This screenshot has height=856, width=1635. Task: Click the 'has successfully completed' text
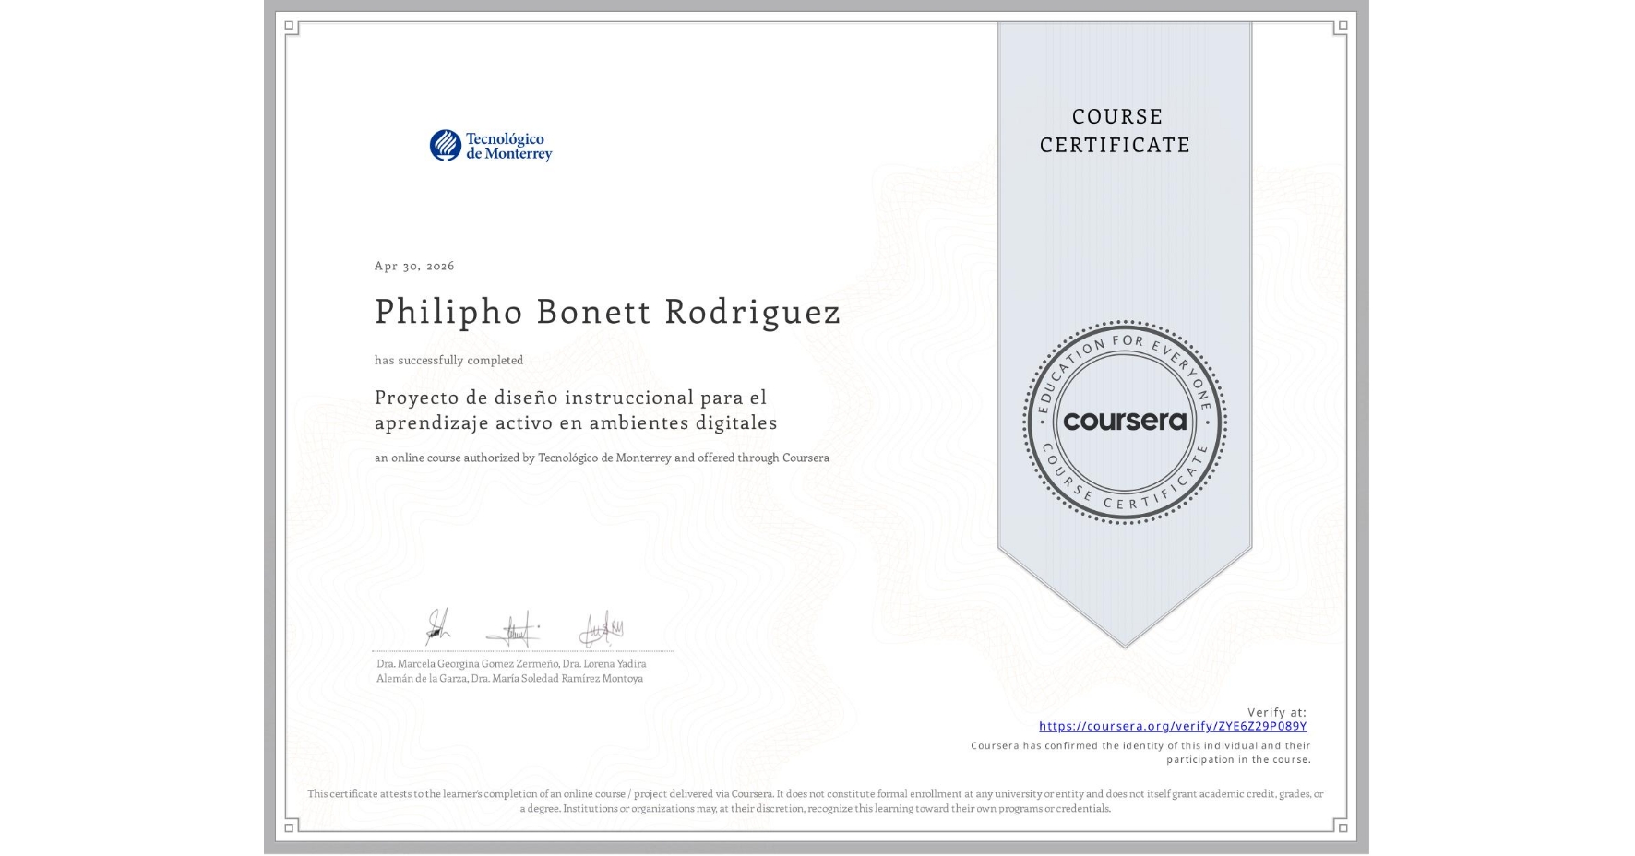click(x=448, y=360)
